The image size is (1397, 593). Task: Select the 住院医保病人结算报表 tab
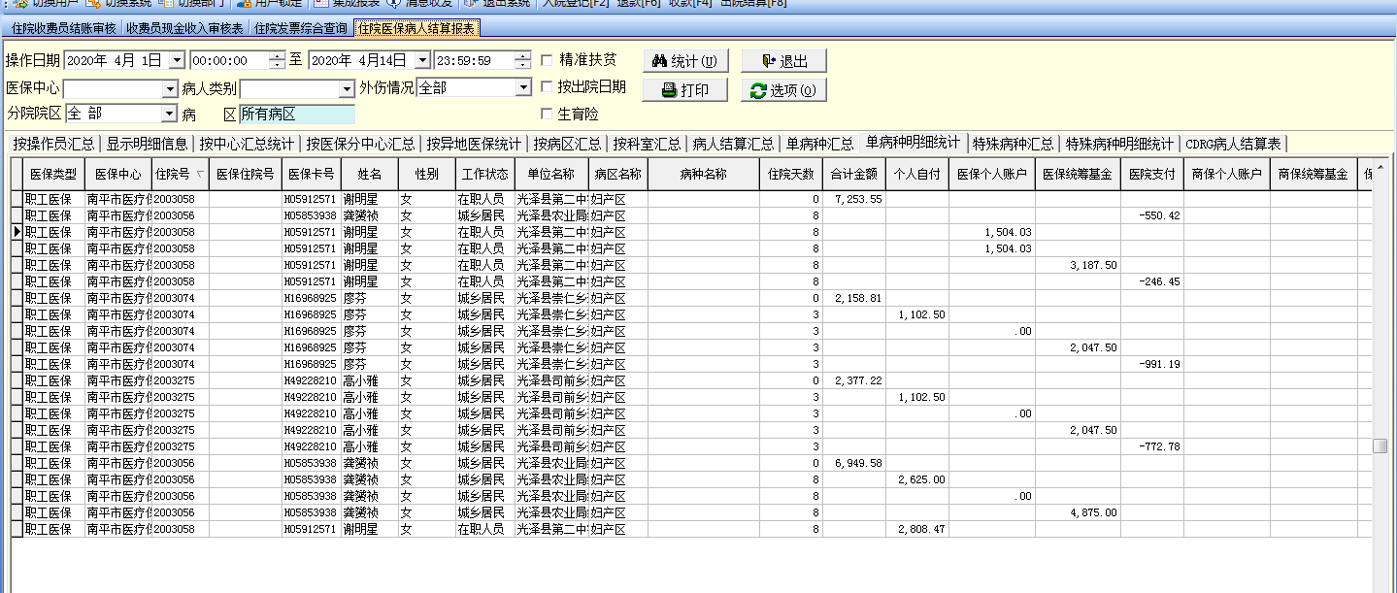coord(416,29)
